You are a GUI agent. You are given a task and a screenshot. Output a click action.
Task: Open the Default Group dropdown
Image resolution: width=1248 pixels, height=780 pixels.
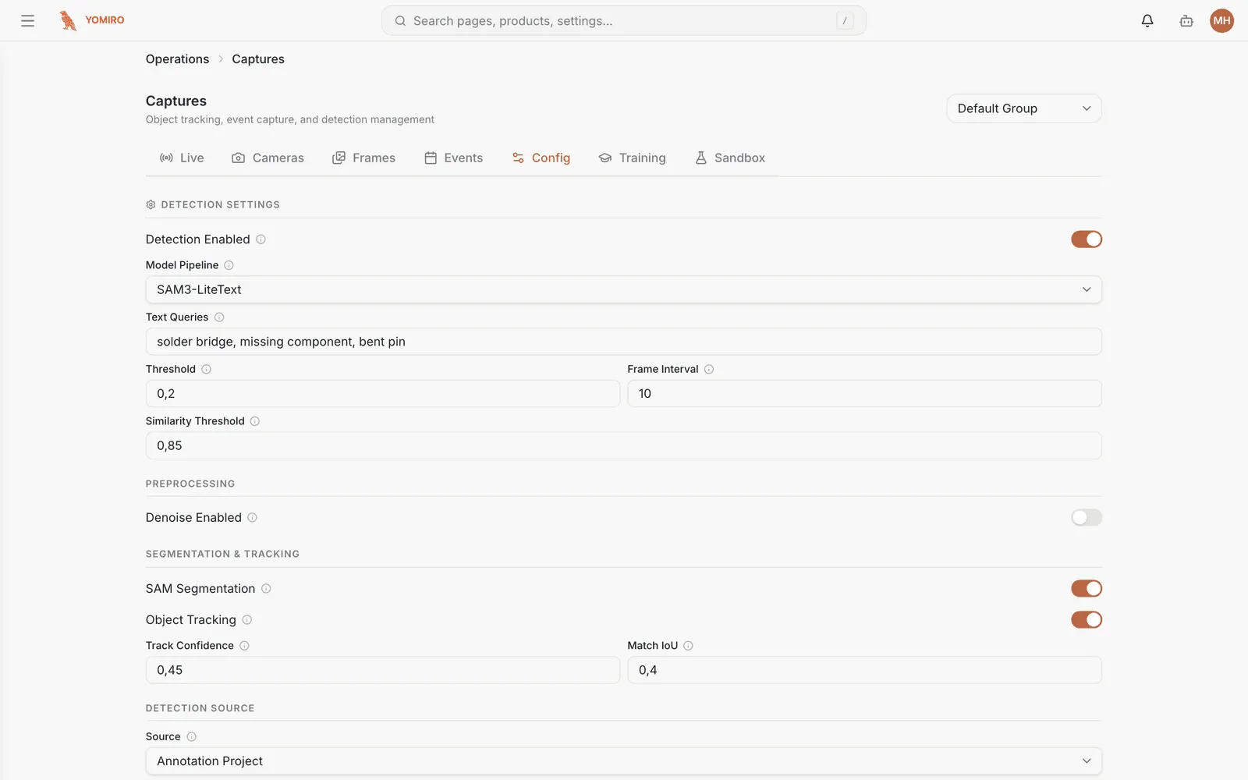[x=1023, y=108]
